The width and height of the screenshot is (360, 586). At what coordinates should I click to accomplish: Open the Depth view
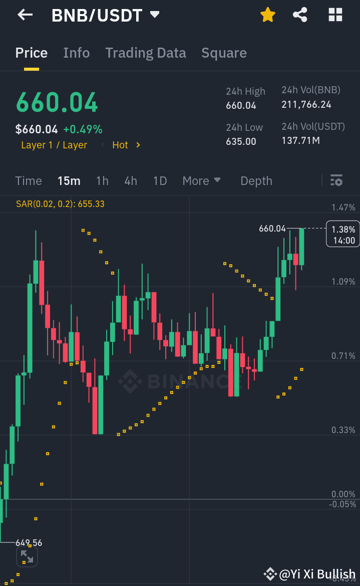click(256, 180)
